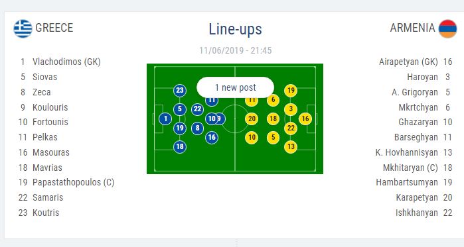
Task: Select Greece player marker number 23
Action: [x=180, y=90]
